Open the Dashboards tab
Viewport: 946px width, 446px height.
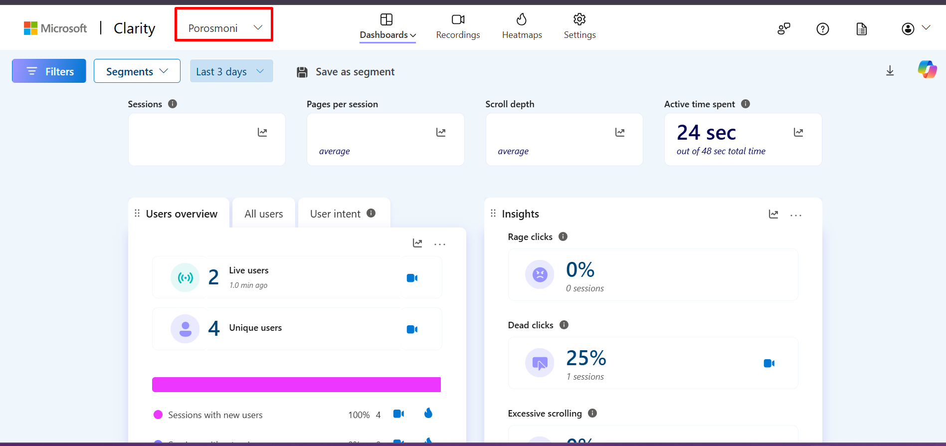(x=388, y=27)
